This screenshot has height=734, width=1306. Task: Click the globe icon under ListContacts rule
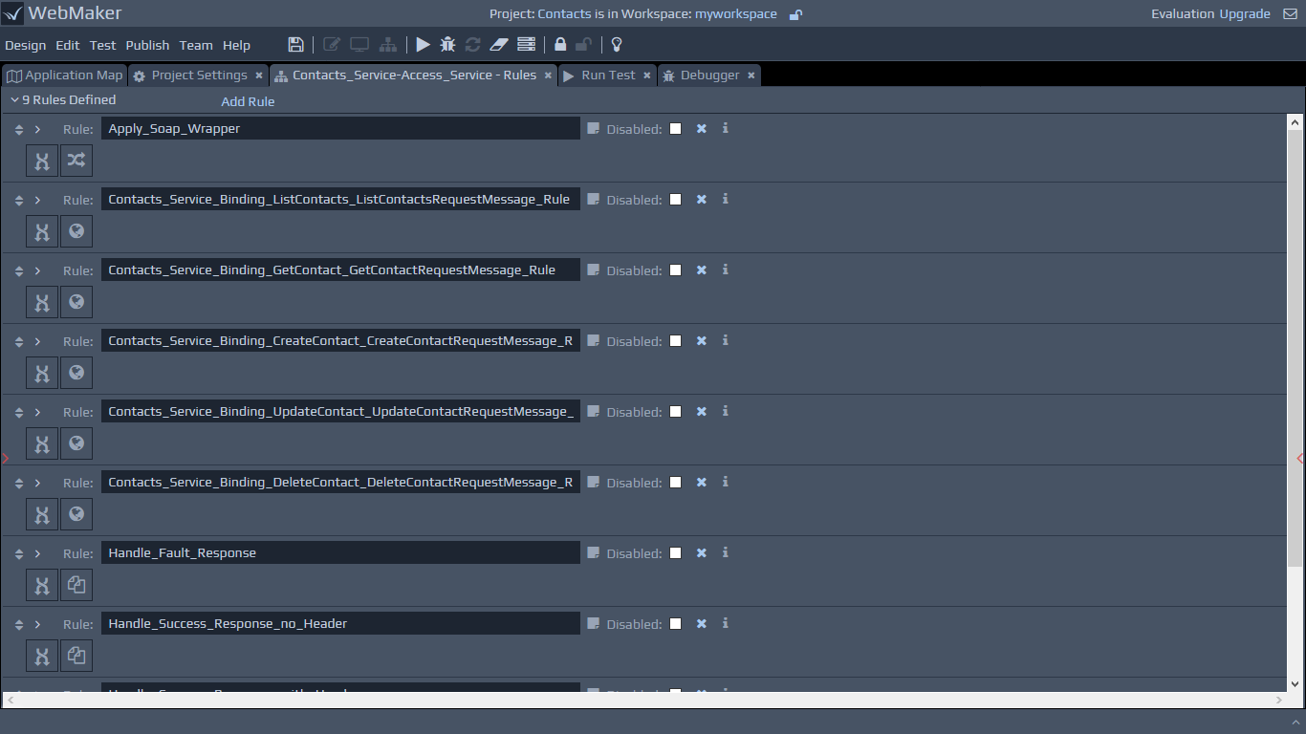[76, 231]
